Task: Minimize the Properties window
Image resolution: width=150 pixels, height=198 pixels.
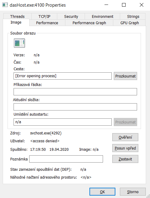Action: [106, 5]
